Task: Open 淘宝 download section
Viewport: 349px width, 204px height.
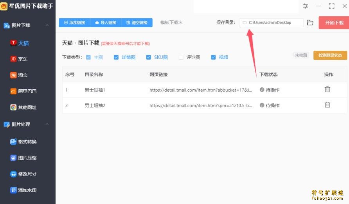Action: [22, 75]
